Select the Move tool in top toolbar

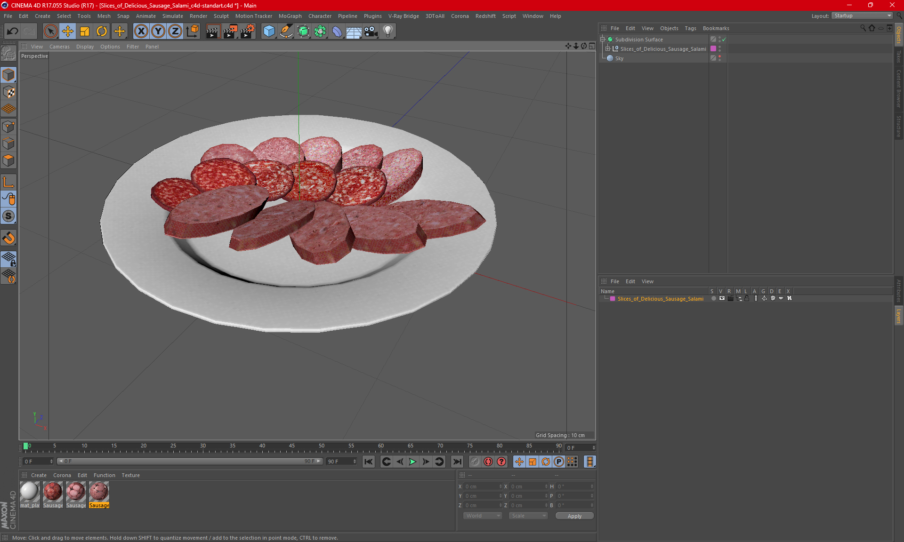tap(68, 32)
